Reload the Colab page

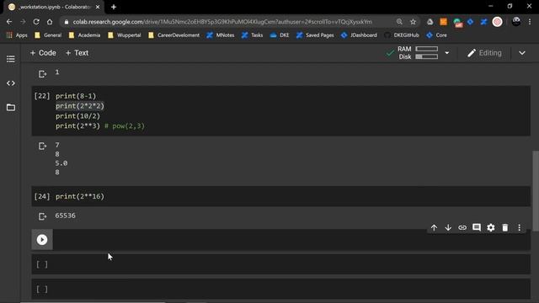coord(36,22)
